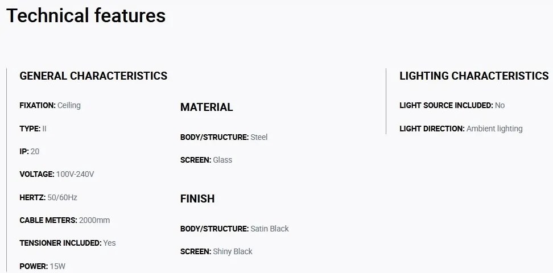Click the FIXATION: Ceiling entry

[50, 105]
